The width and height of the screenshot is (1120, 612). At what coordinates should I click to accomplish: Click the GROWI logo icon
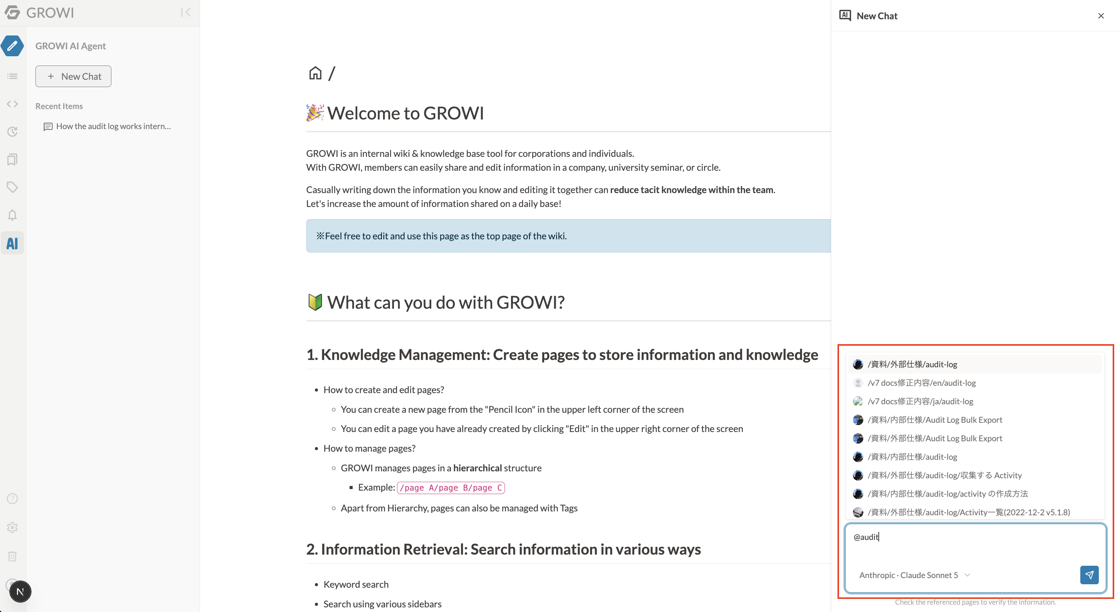pos(12,13)
